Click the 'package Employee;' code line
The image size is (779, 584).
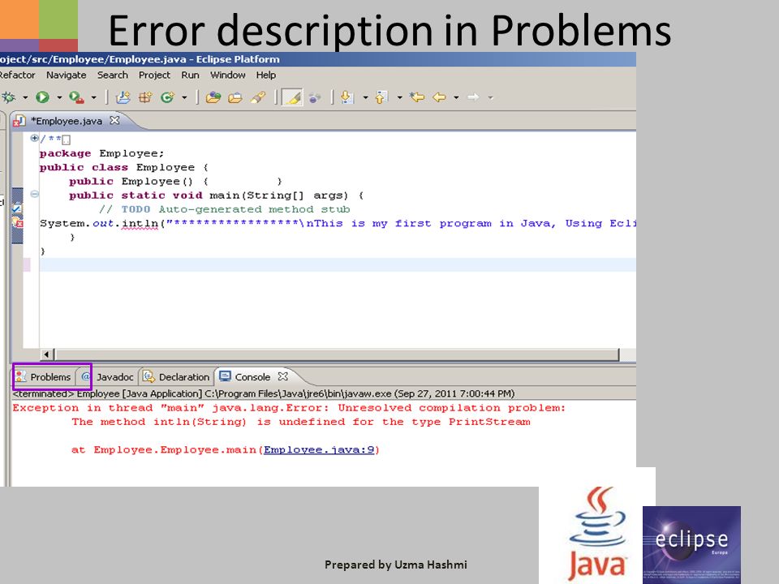102,153
